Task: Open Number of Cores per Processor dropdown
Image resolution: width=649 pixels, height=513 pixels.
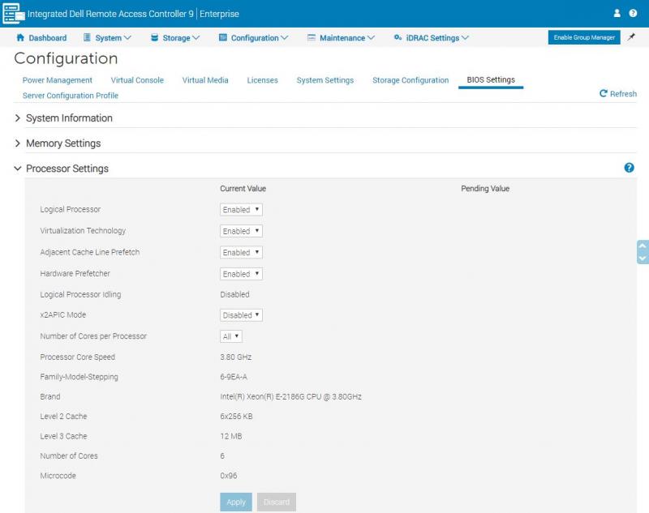Action: pyautogui.click(x=231, y=336)
